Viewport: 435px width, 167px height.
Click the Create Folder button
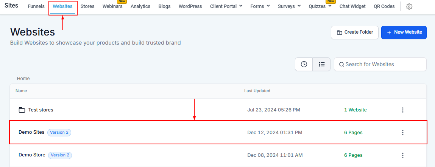coord(354,32)
